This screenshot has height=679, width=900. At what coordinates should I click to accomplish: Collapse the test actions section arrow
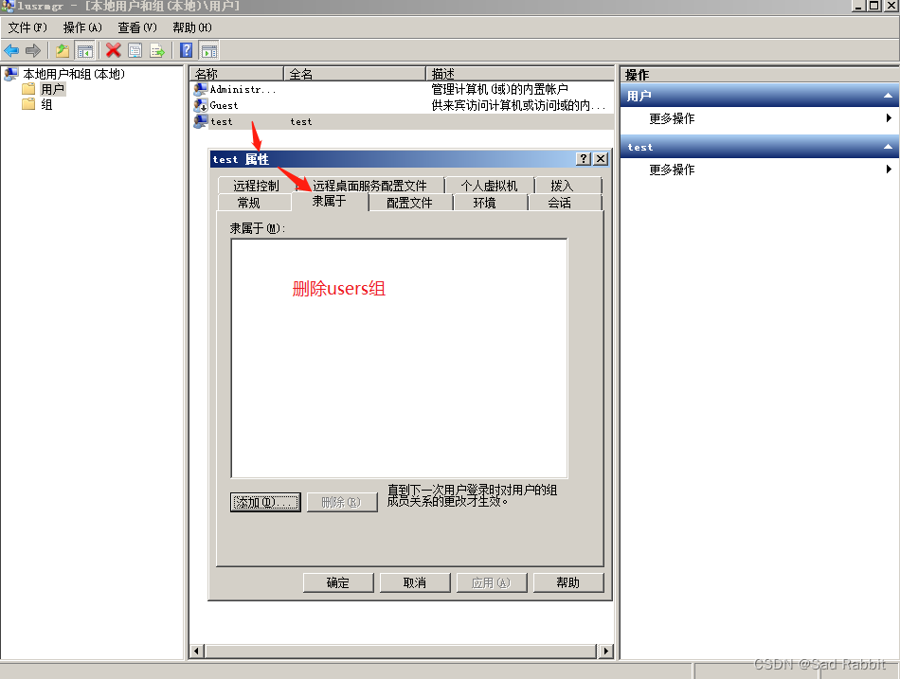click(x=888, y=147)
